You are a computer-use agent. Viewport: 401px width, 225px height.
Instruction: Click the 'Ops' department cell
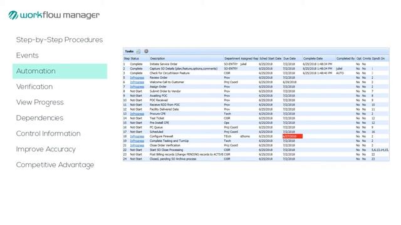pos(227,122)
